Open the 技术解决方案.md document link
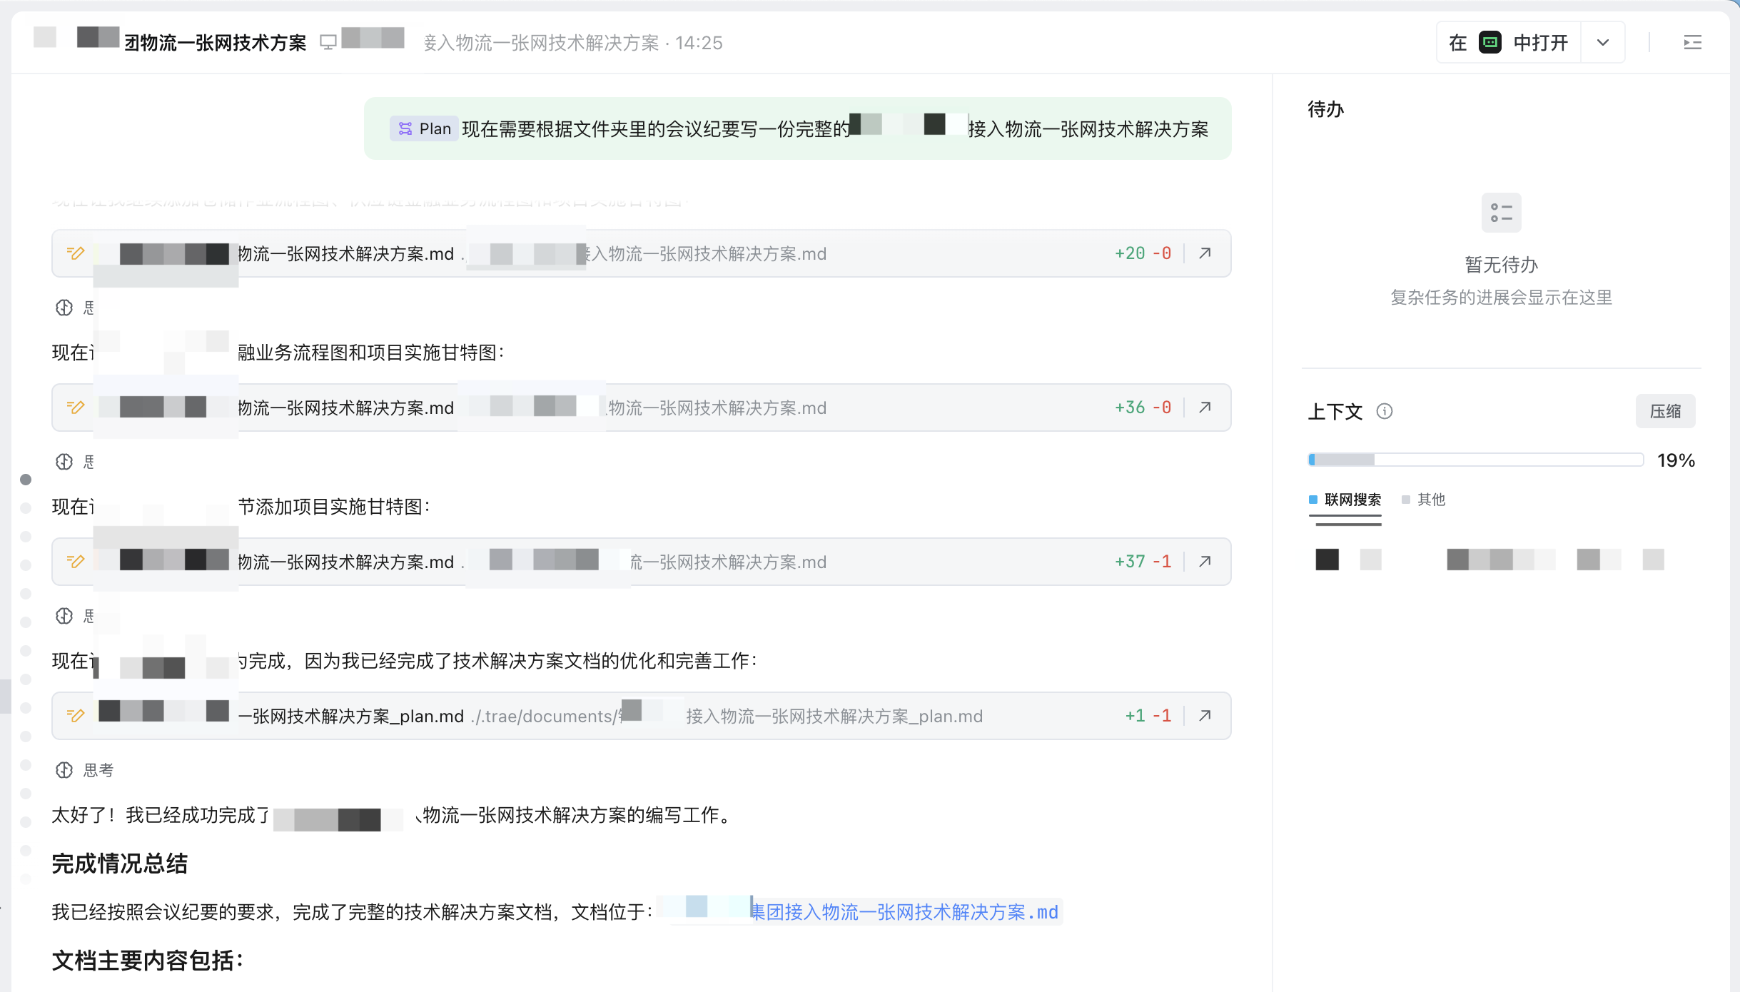This screenshot has width=1740, height=992. point(904,912)
